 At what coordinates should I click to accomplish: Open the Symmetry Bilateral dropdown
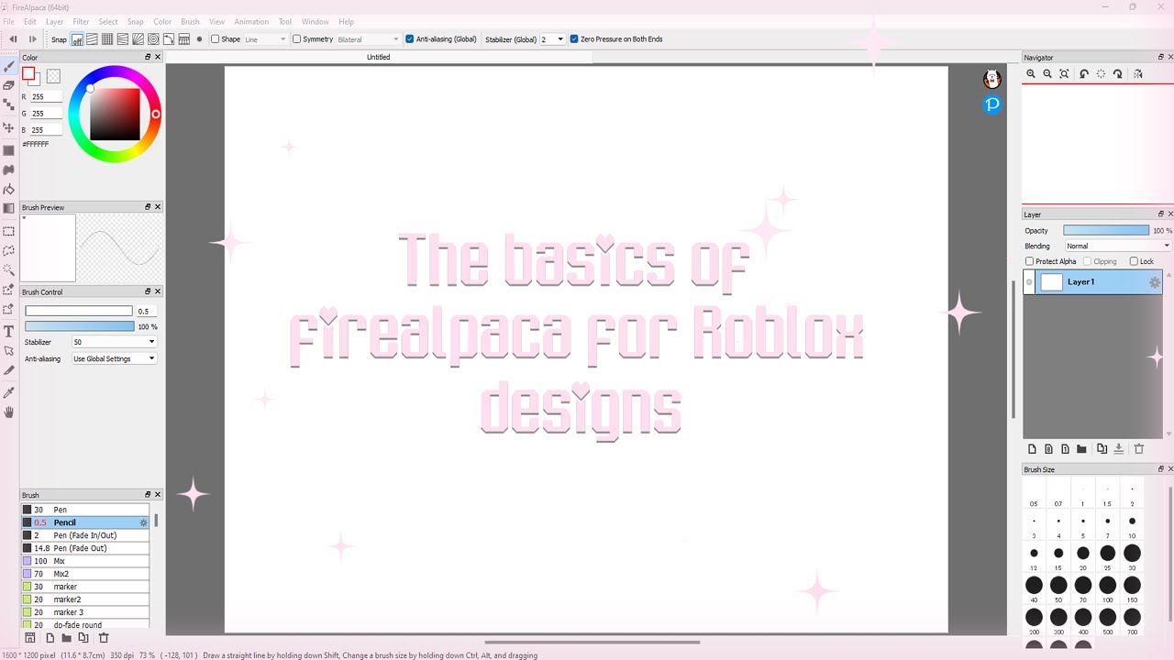368,39
